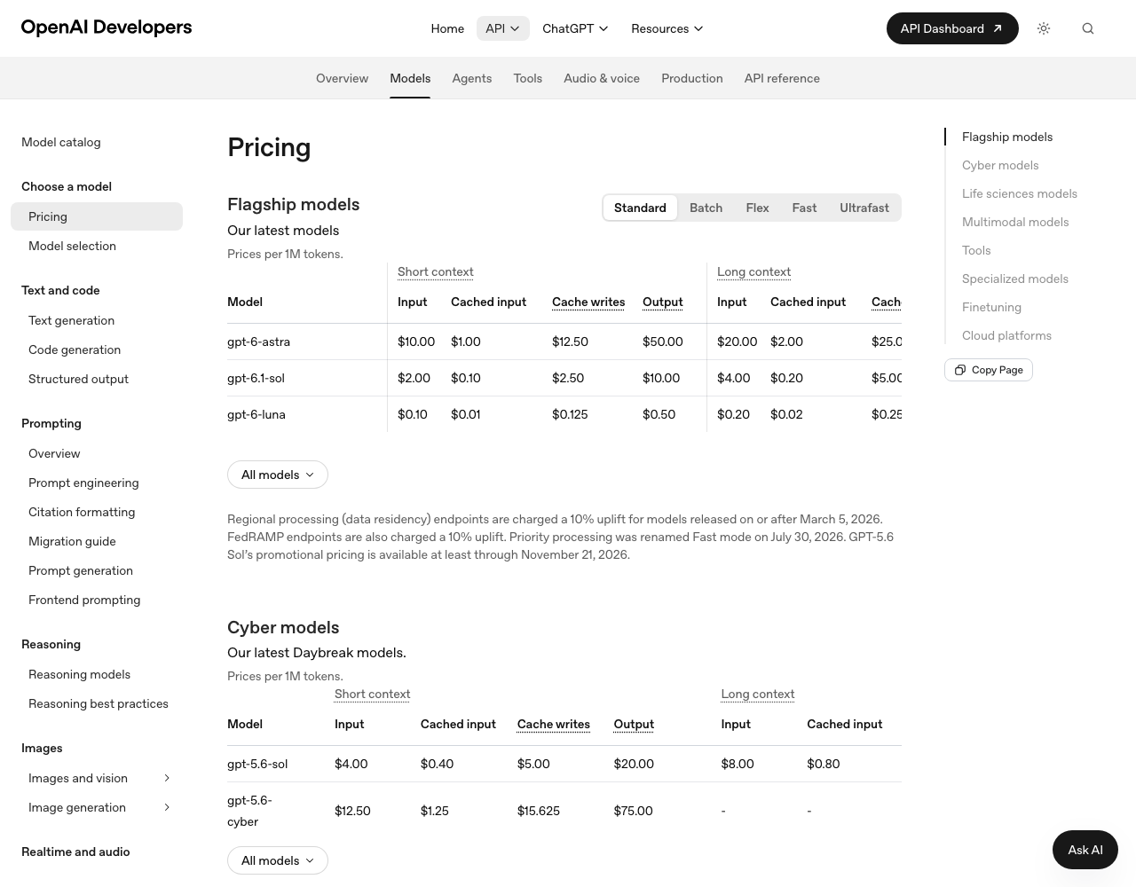Open the Resources dropdown menu
1136x887 pixels.
667,28
